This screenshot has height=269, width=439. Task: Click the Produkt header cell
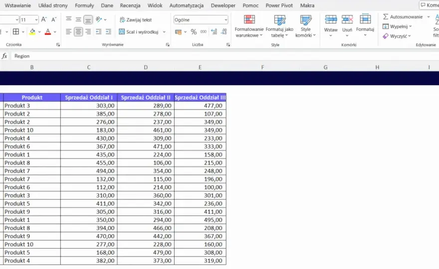(32, 97)
